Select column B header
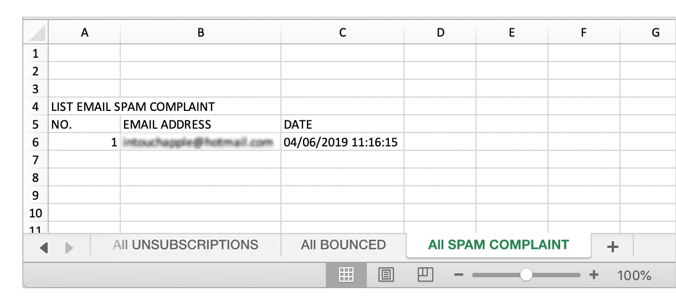This screenshot has height=305, width=676. [201, 33]
